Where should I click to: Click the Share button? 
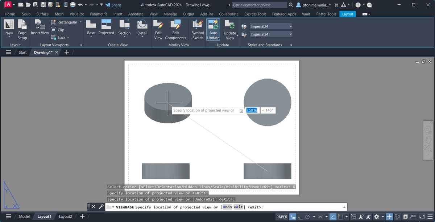tap(113, 5)
